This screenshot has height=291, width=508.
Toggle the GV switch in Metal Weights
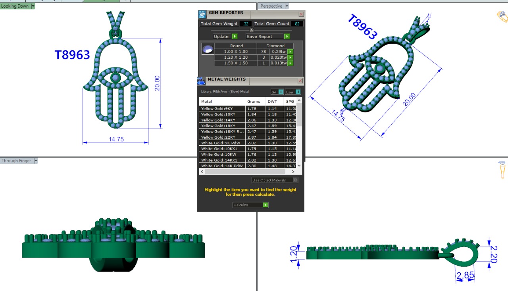281,92
